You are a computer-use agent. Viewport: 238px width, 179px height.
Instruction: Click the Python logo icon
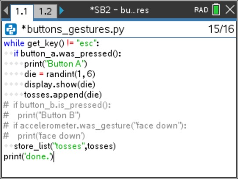point(11,29)
